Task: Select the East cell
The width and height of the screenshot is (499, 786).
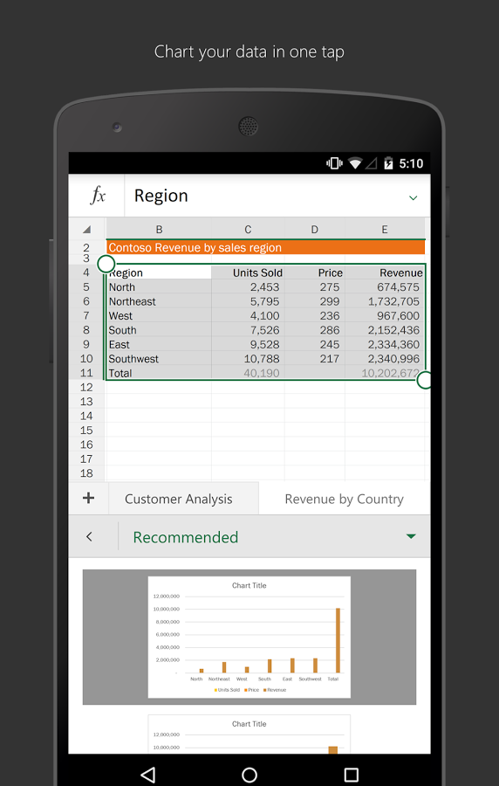Action: coord(159,344)
